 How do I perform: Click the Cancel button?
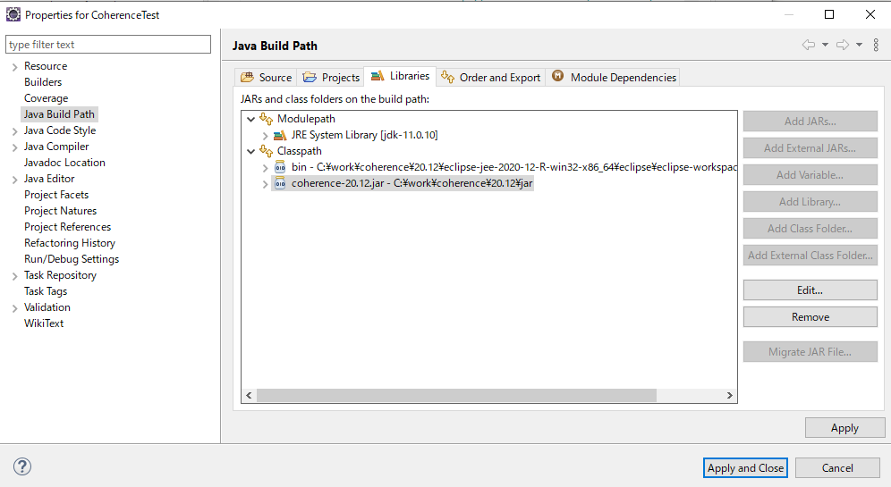837,467
